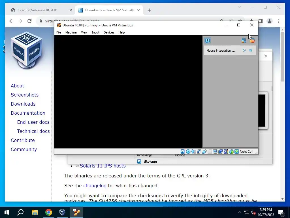Screen dimensions: 290x218
Task: Click the muted volume tray icon
Action: click(253, 212)
